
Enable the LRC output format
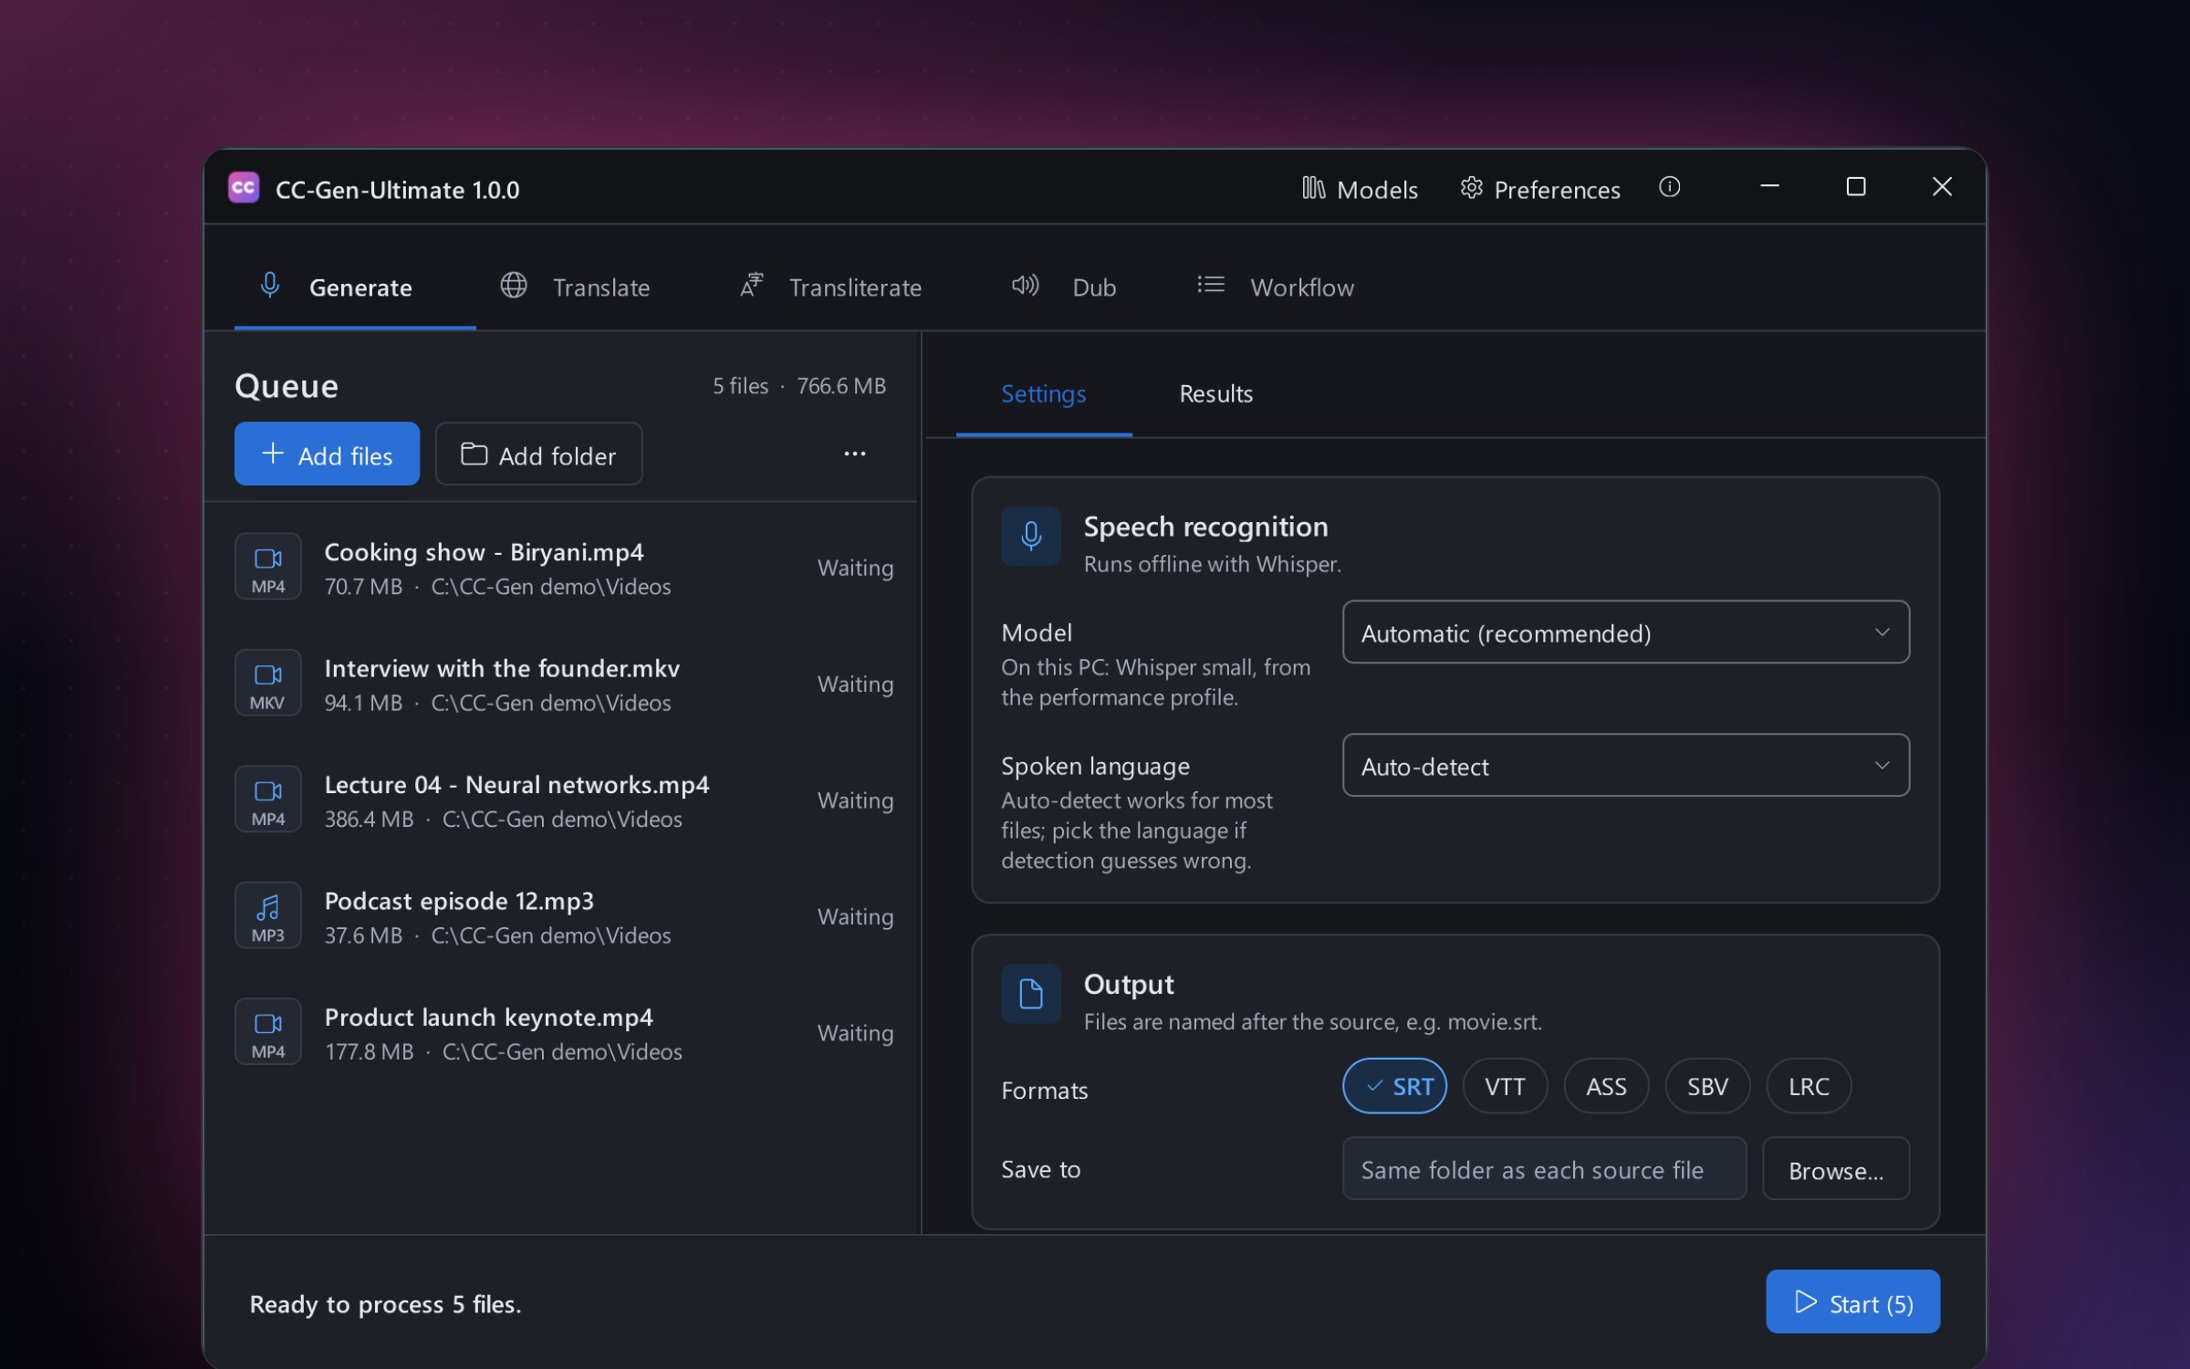(1809, 1086)
